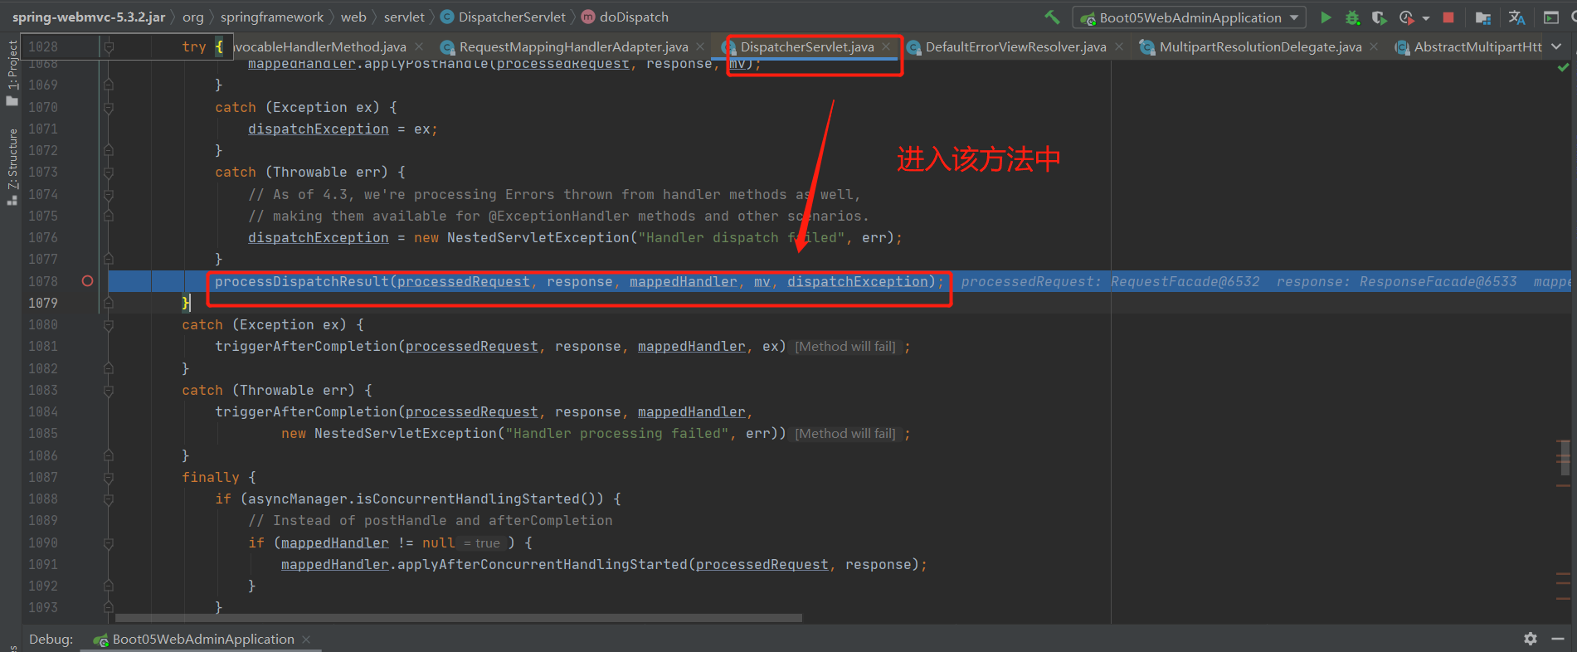Click the processDispatchResult method call on line 1078
1577x652 pixels.
tap(302, 282)
